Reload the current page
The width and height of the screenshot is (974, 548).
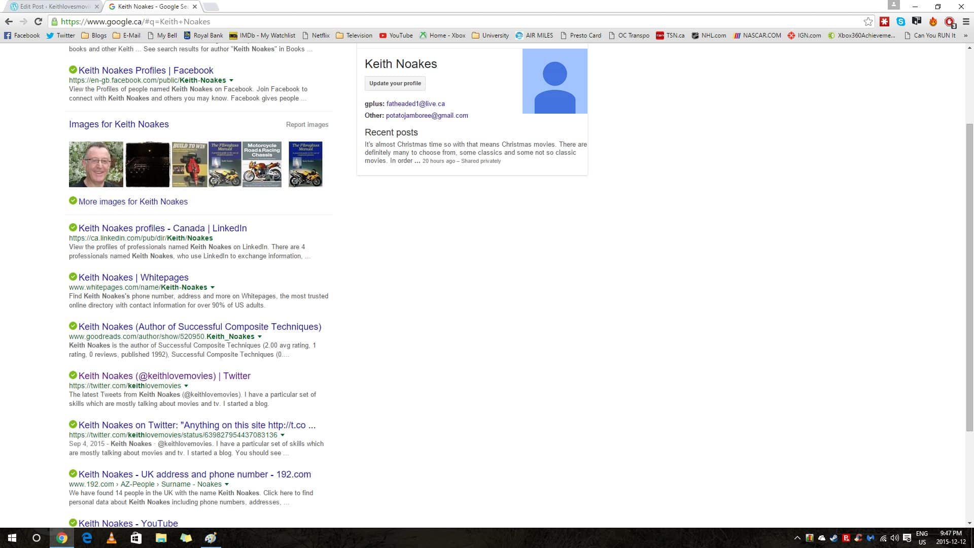tap(38, 21)
